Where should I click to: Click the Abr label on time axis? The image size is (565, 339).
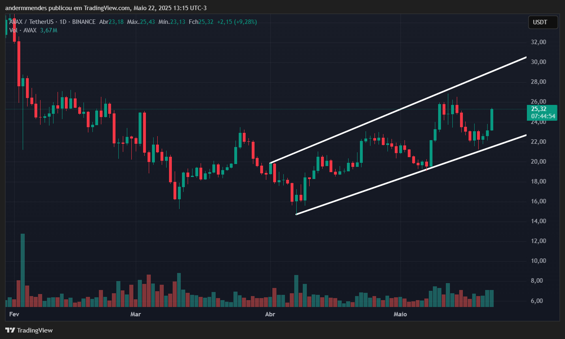[270, 314]
